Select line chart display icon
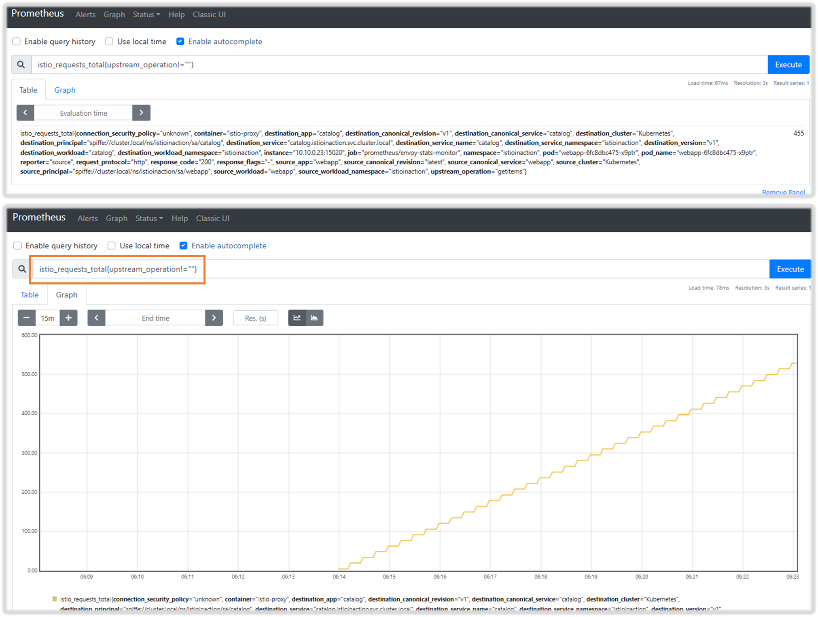The height and width of the screenshot is (617, 818). 297,318
